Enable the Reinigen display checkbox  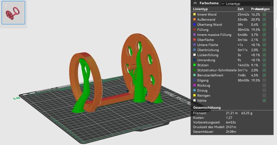point(264,96)
